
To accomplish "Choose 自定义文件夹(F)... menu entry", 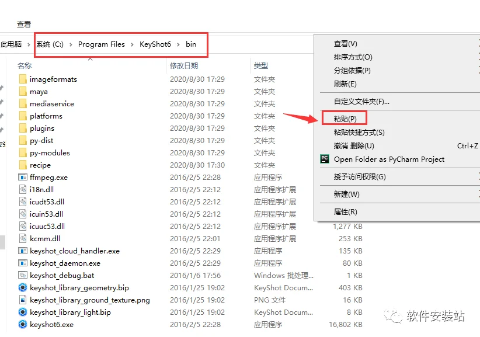I will (x=361, y=102).
